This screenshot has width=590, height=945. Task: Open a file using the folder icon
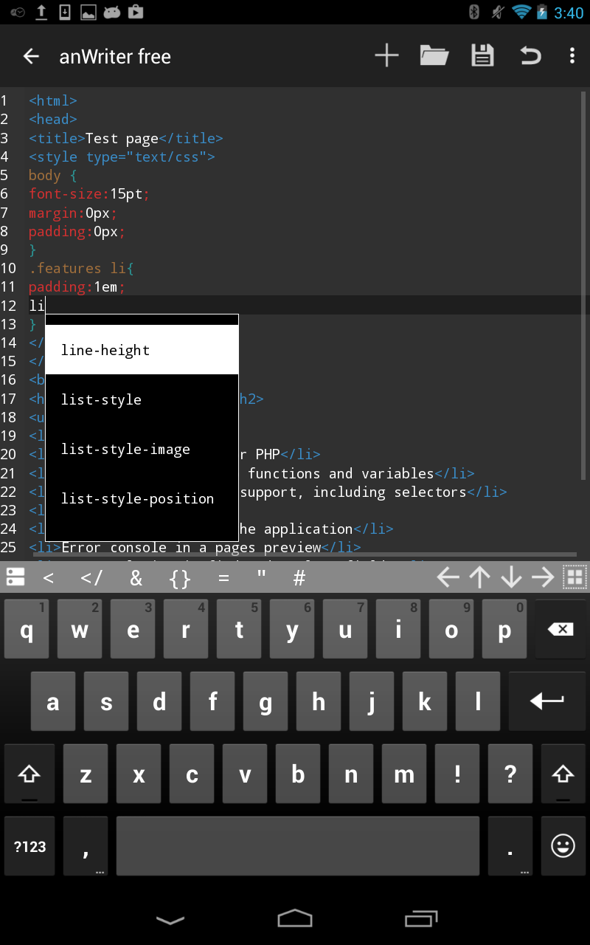(434, 56)
